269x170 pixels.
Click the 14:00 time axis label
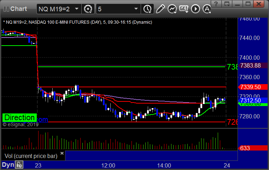(164, 165)
